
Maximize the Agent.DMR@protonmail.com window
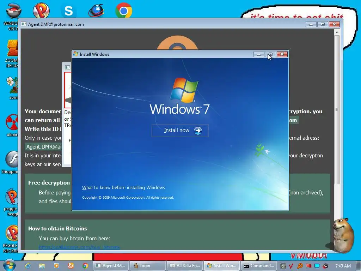coord(323,24)
